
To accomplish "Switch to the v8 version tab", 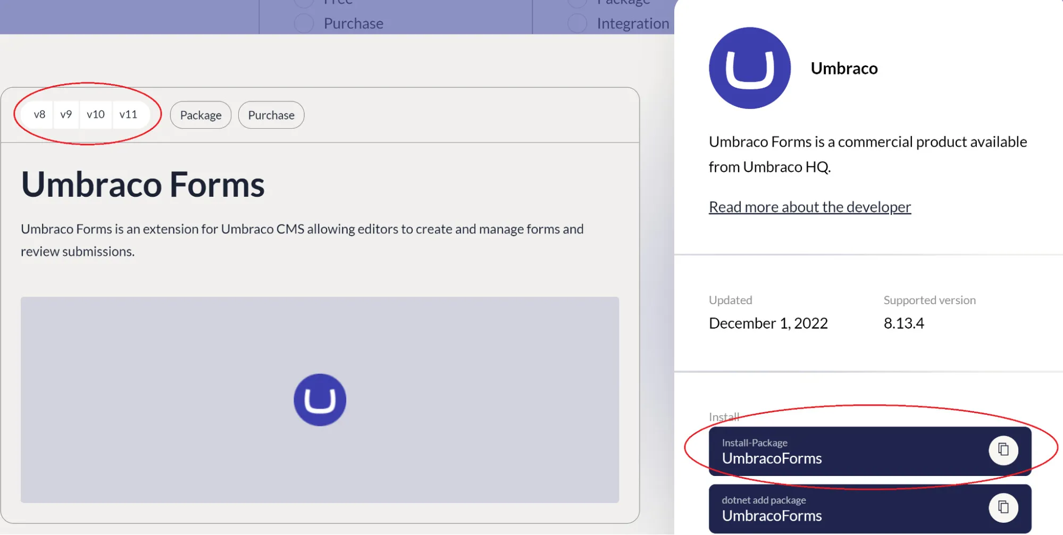I will 39,114.
